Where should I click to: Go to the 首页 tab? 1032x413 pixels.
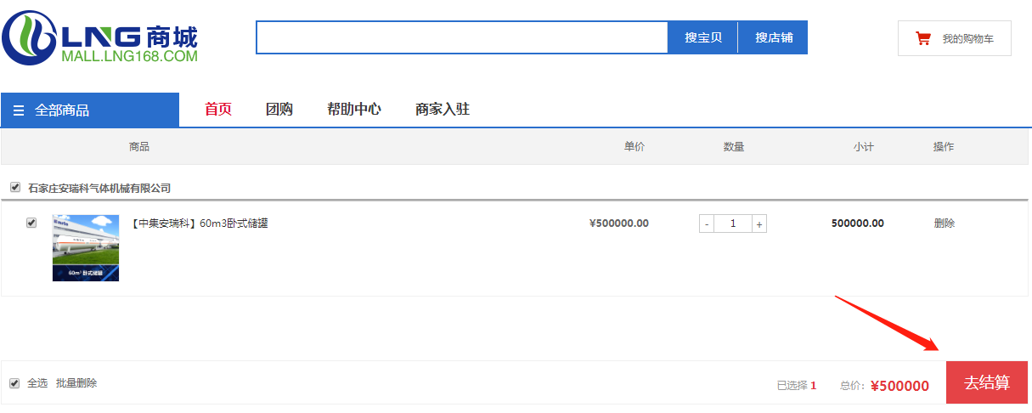[218, 110]
